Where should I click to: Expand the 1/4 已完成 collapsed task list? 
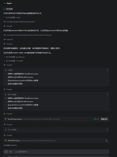tap(56, 130)
